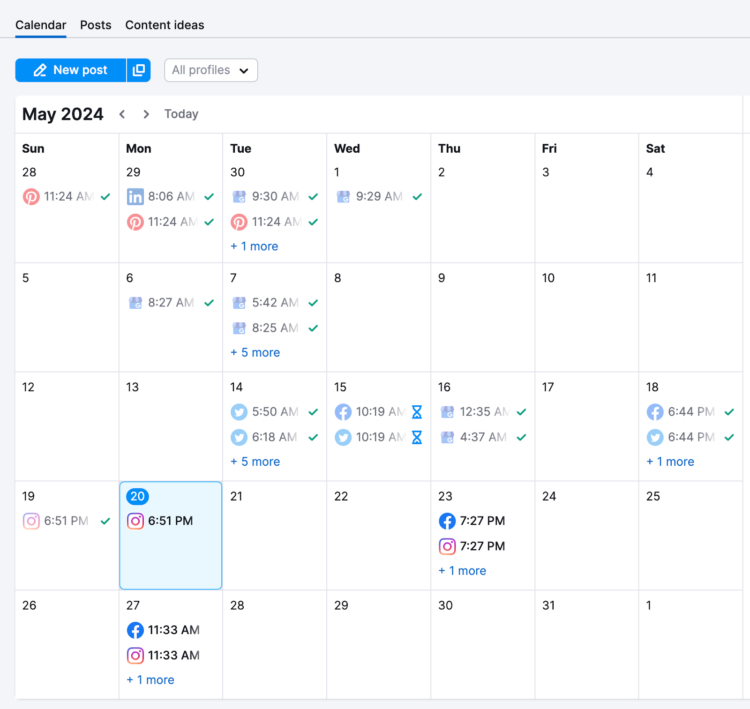Go to the next month with the right chevron
The width and height of the screenshot is (750, 709).
pos(146,114)
